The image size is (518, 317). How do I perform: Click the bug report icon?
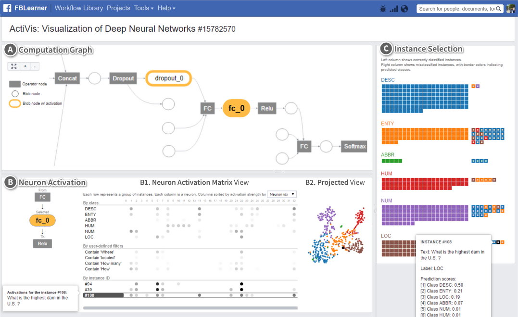(383, 9)
